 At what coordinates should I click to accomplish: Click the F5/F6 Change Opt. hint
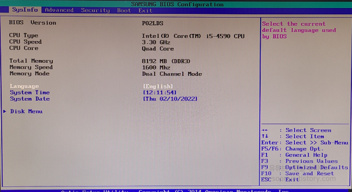[292, 149]
